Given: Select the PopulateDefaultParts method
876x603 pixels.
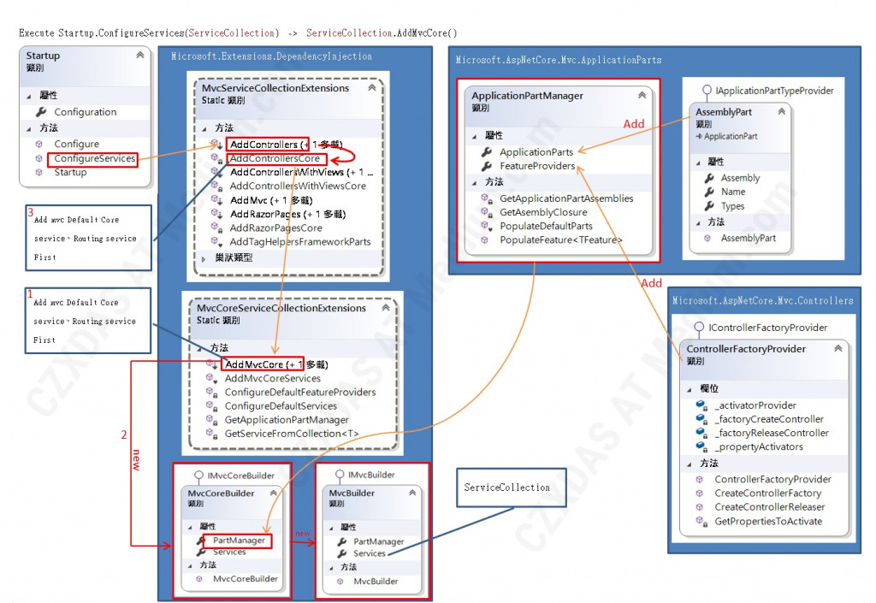Looking at the screenshot, I should 546,226.
